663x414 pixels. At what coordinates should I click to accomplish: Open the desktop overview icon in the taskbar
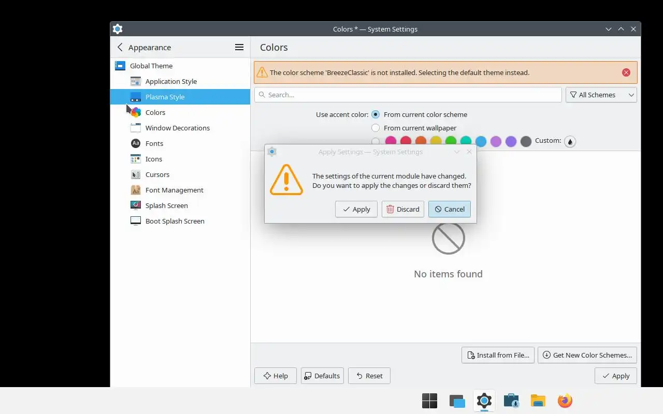457,401
